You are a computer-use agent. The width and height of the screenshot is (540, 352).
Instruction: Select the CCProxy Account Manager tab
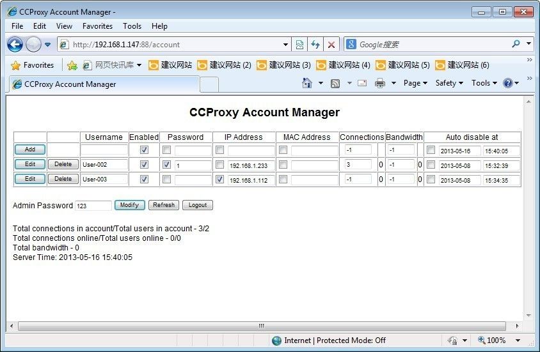104,84
